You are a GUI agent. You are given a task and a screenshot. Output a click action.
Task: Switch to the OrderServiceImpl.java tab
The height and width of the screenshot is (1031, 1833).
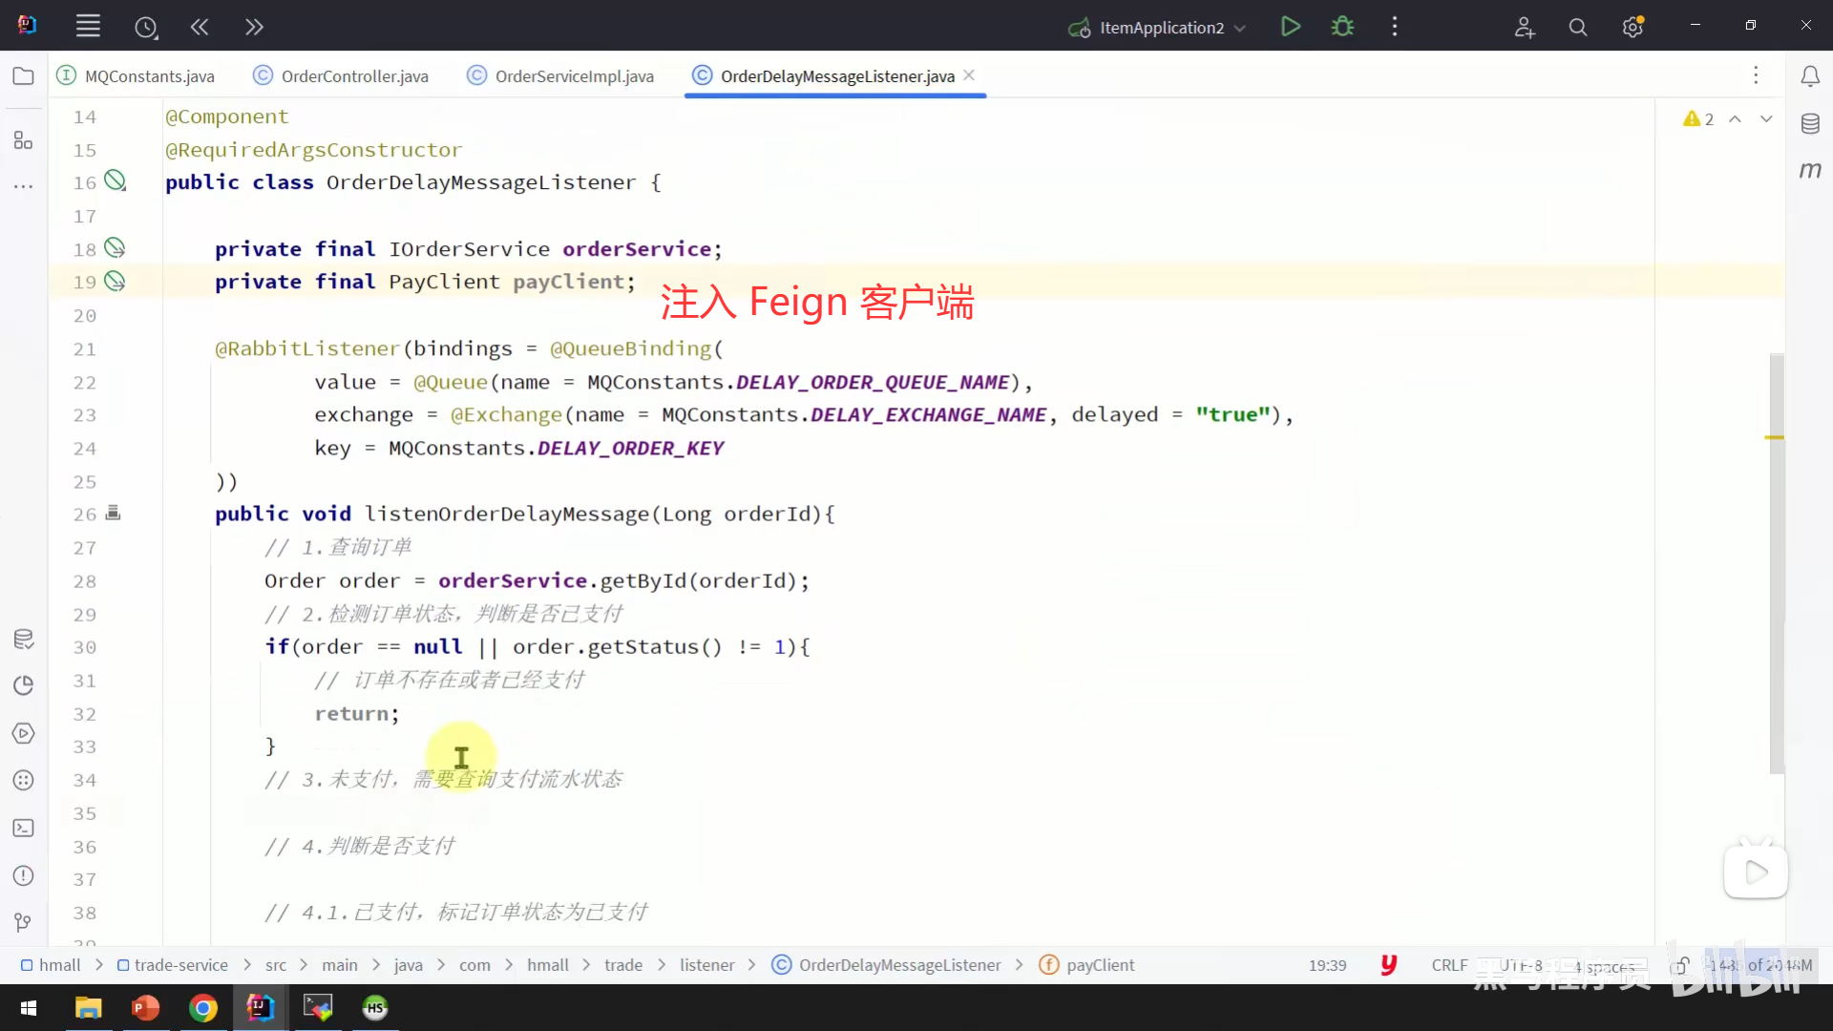574,76
